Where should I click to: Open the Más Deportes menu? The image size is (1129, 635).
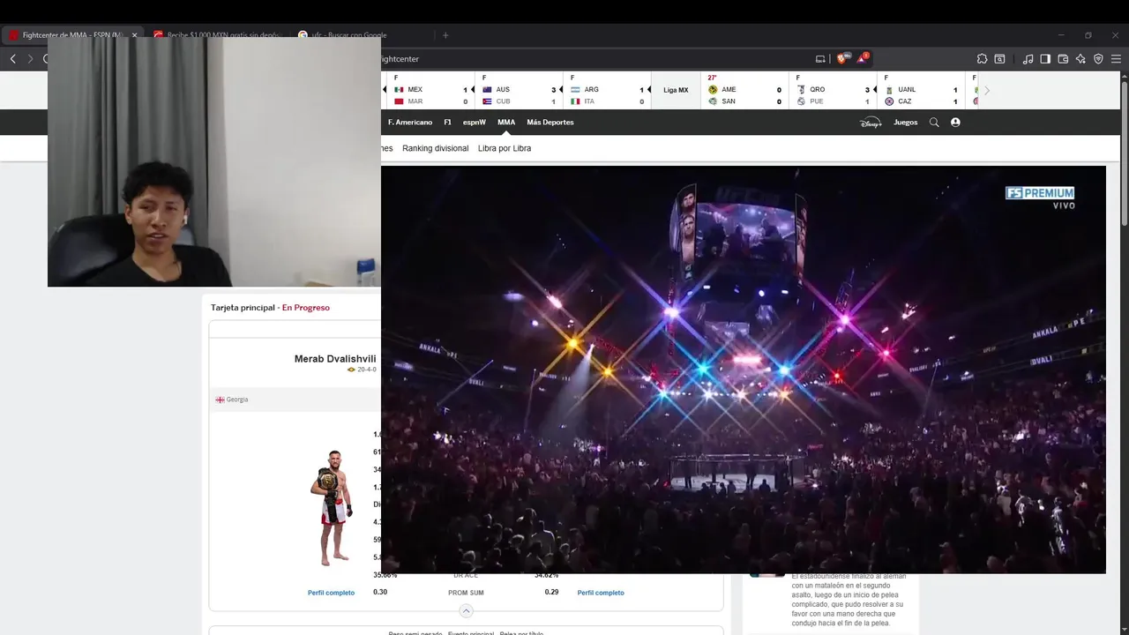click(x=550, y=123)
